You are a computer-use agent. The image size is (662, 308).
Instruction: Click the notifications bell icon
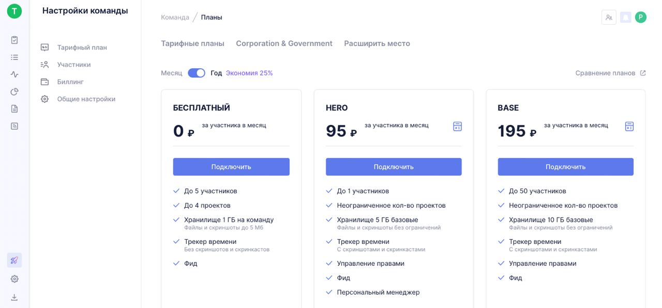click(x=626, y=18)
